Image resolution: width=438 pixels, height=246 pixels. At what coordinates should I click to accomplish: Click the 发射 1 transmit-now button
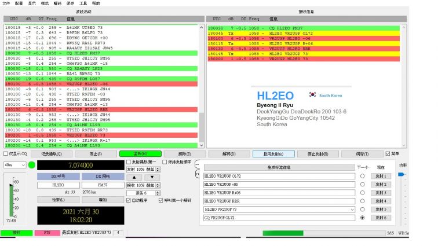tap(381, 175)
